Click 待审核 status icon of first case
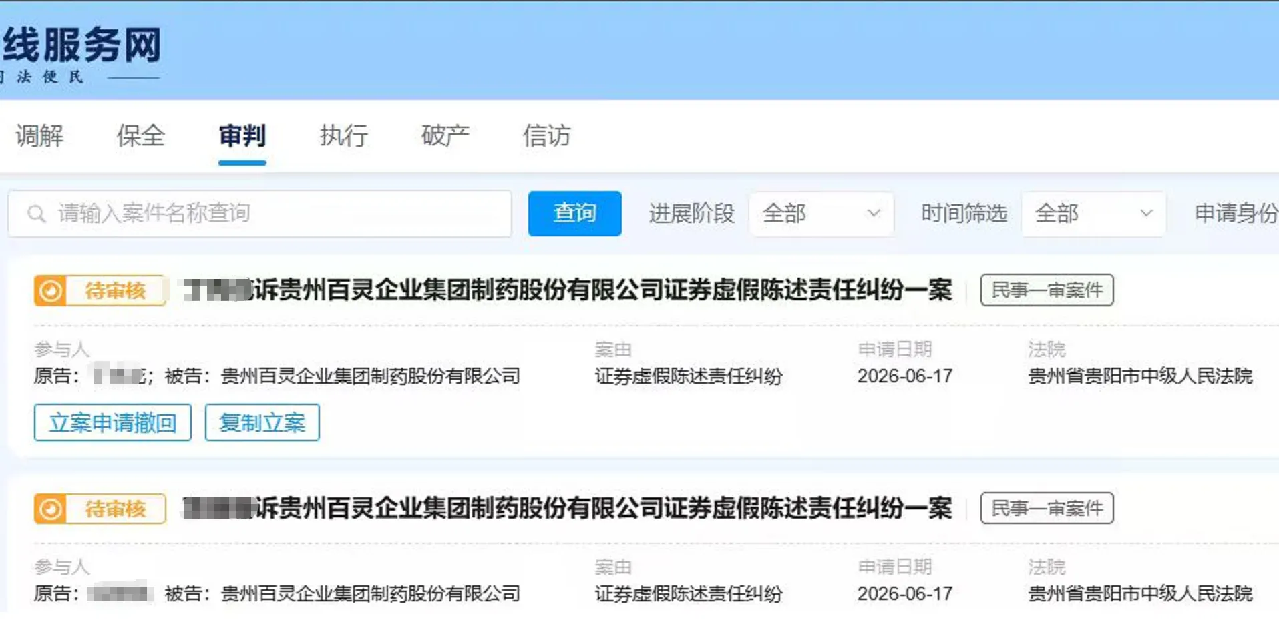 51,290
